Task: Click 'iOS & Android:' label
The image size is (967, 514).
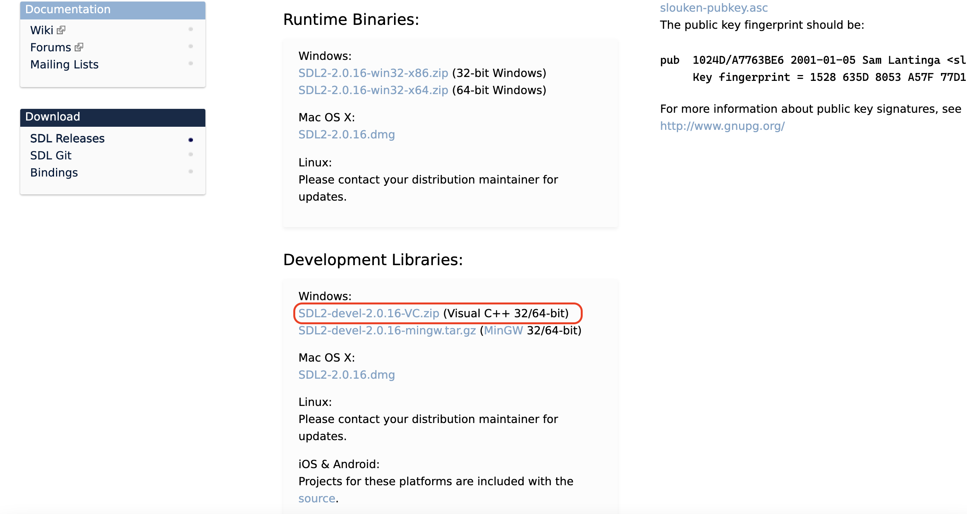Action: coord(339,464)
